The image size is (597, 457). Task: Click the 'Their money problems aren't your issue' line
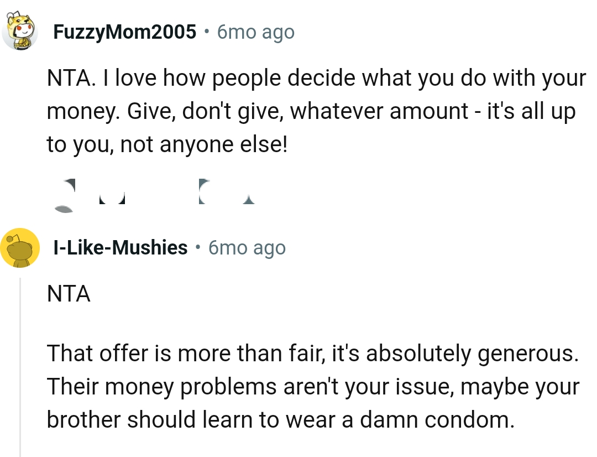coord(312,386)
